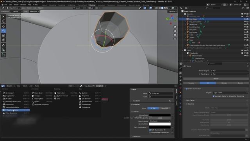
Task: Select the Add Cube tool
Action: (4, 55)
